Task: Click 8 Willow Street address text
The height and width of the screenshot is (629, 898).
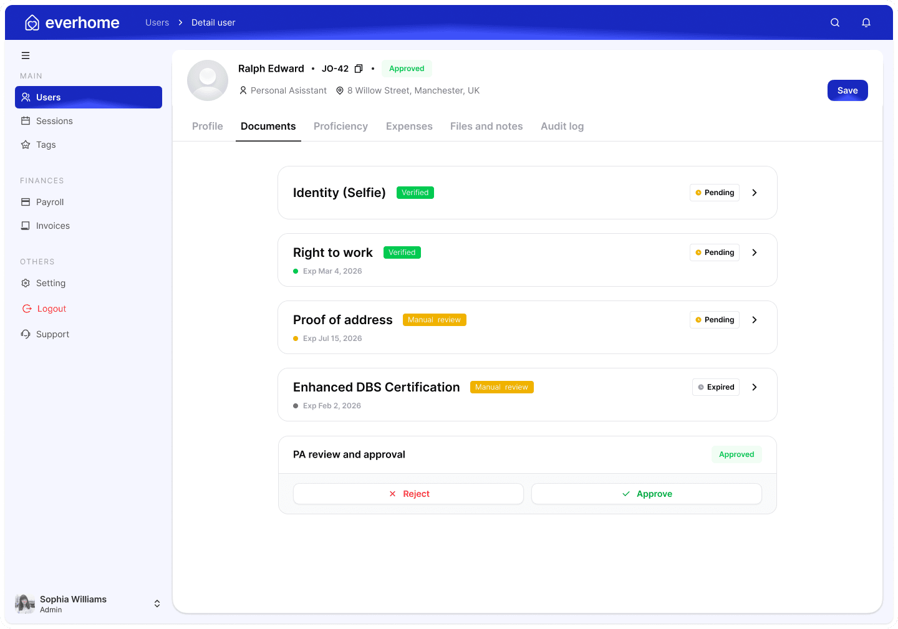Action: pyautogui.click(x=413, y=90)
